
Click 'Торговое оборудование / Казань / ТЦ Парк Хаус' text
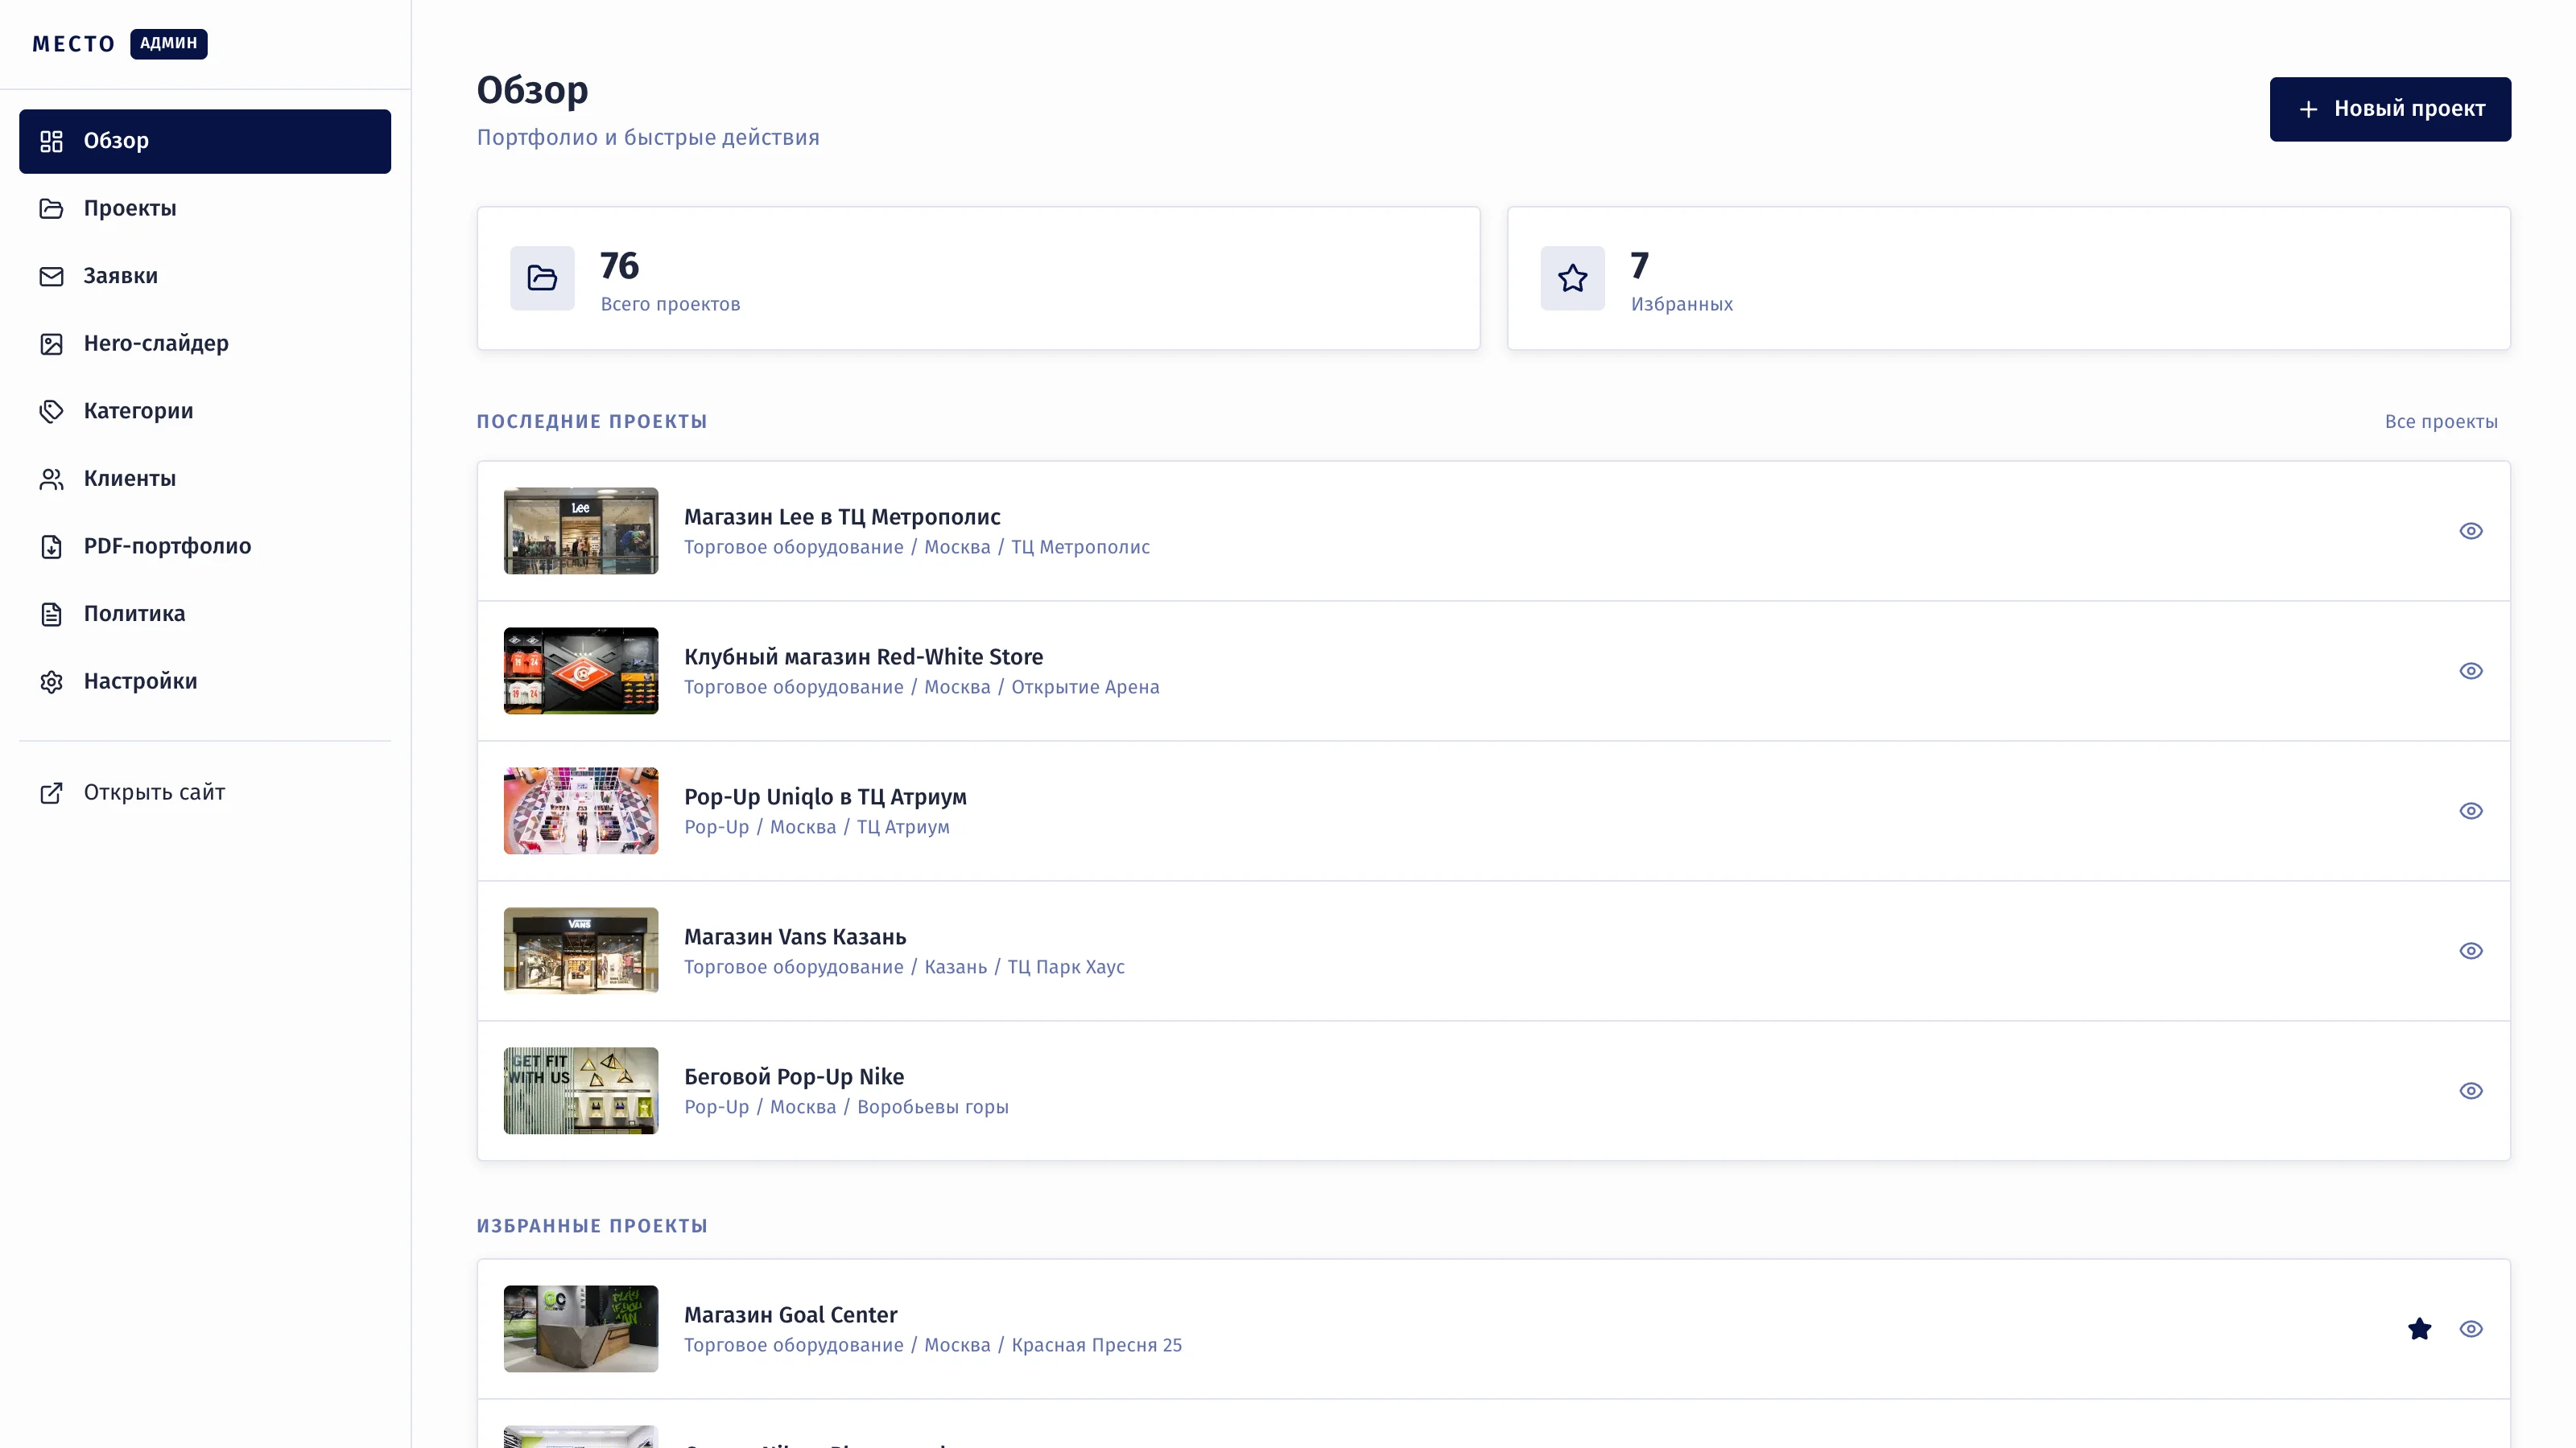coord(904,967)
